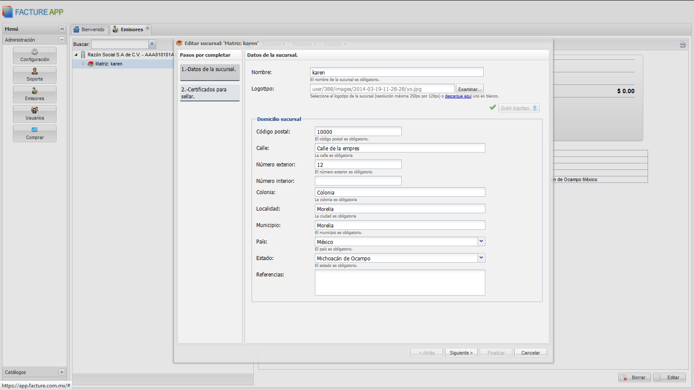Click the Examinar browse button
Viewport: 694px width, 390px height.
point(469,89)
